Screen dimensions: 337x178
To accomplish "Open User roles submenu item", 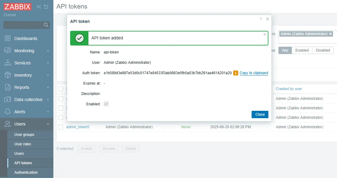I will [30, 144].
